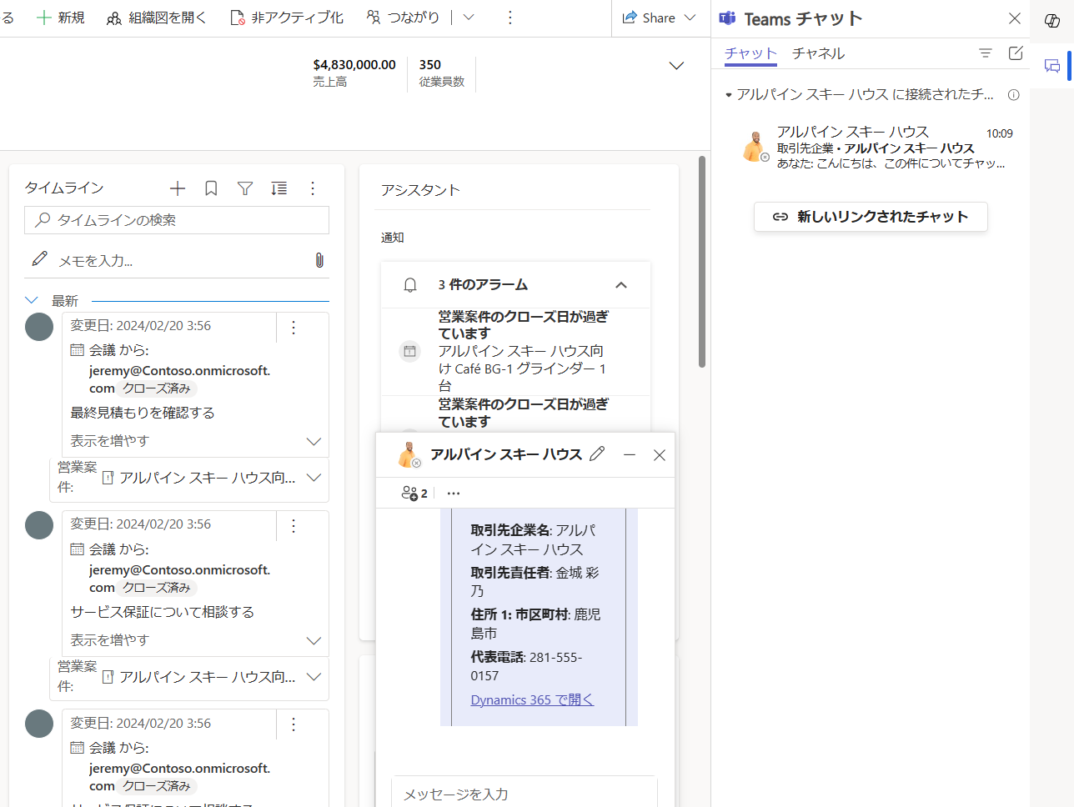Expand the first 営業案件 アルパイン スキー ハウス向 row
The width and height of the screenshot is (1074, 807).
314,478
